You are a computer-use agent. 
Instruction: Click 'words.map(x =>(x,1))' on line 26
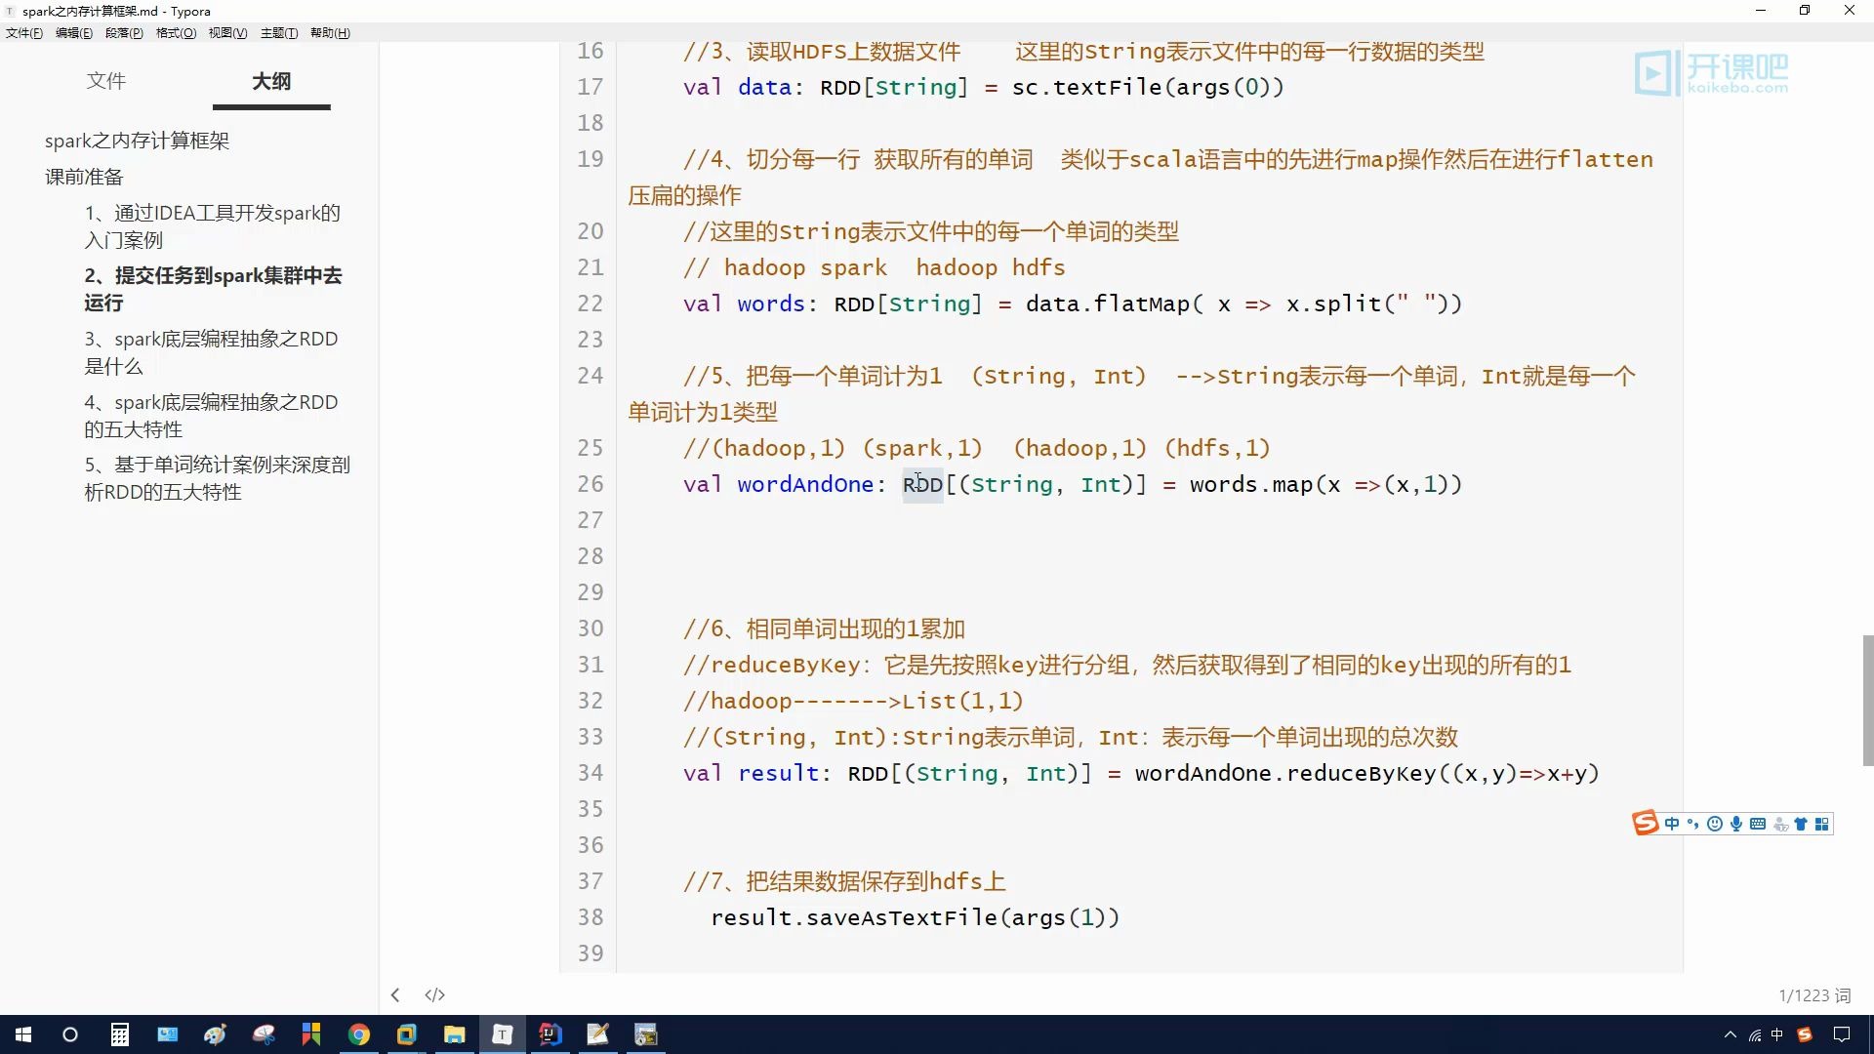1325,484
